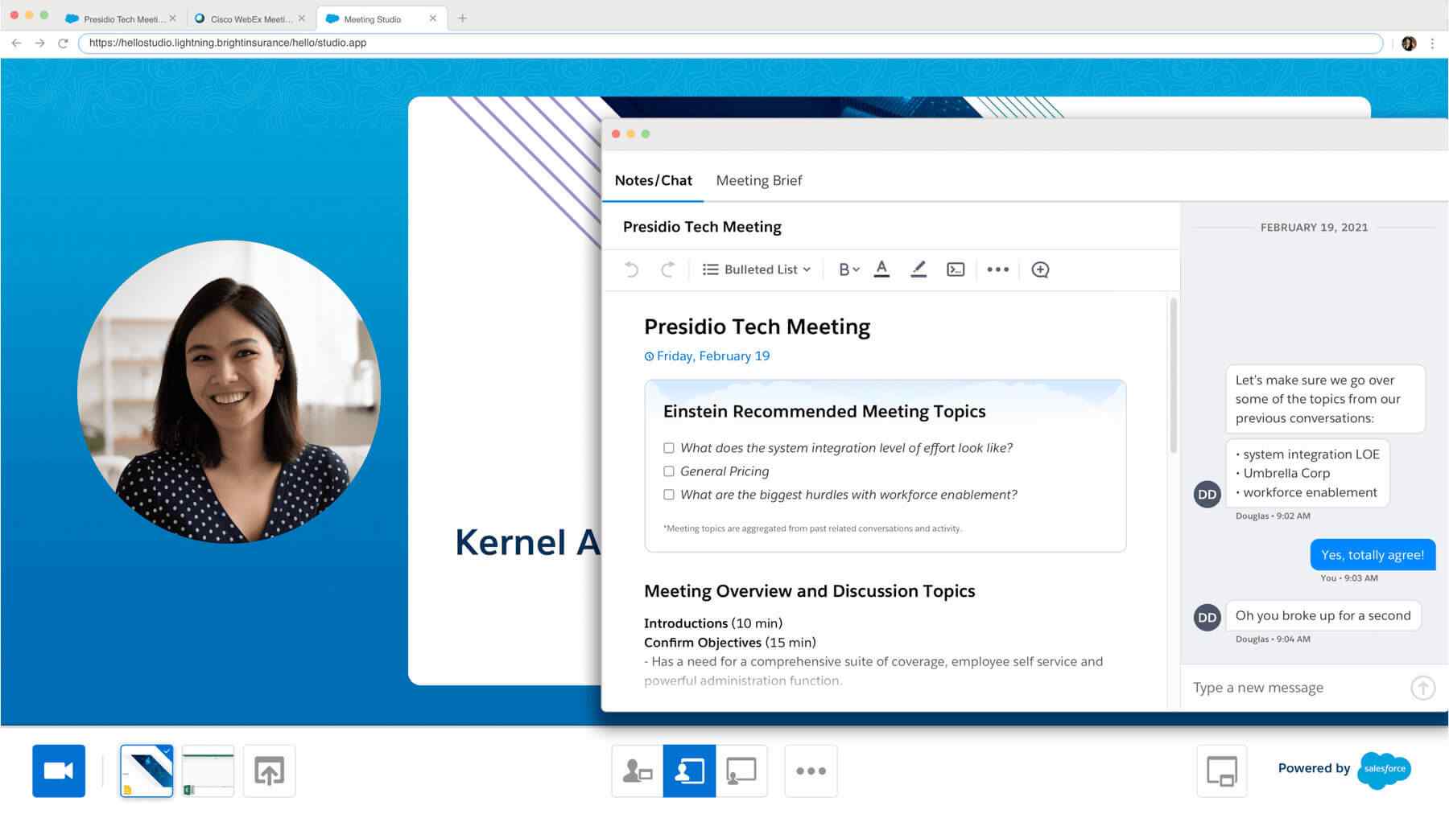Open a new browser tab
Image resolution: width=1449 pixels, height=814 pixels.
(462, 18)
